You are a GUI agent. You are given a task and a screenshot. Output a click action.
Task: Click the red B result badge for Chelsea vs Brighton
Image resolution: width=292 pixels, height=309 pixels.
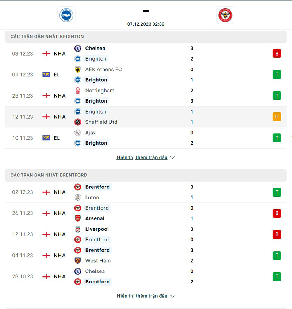(x=277, y=53)
